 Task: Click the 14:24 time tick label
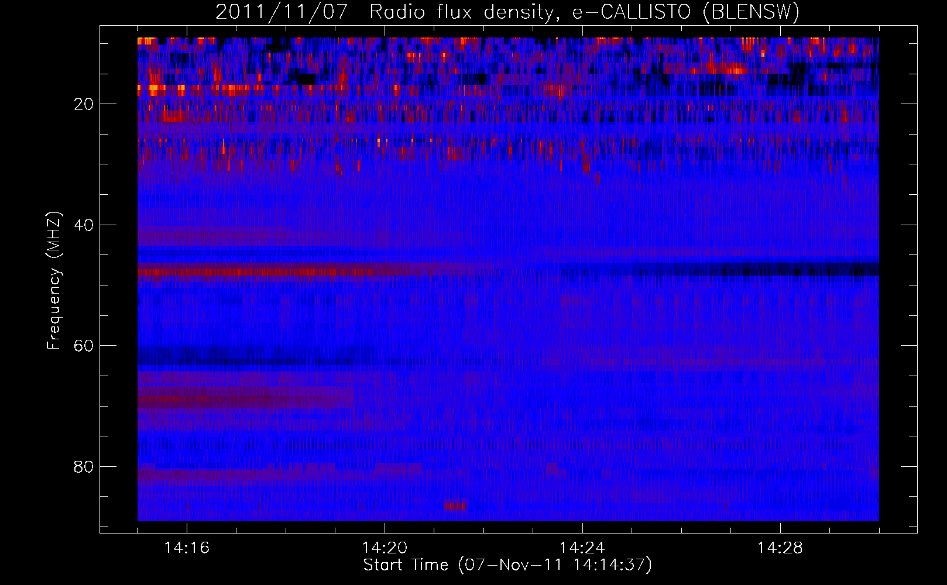click(582, 548)
